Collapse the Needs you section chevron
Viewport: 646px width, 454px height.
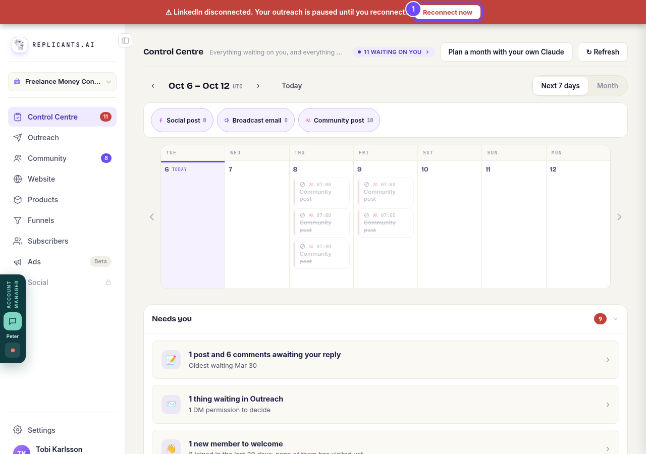tap(616, 319)
